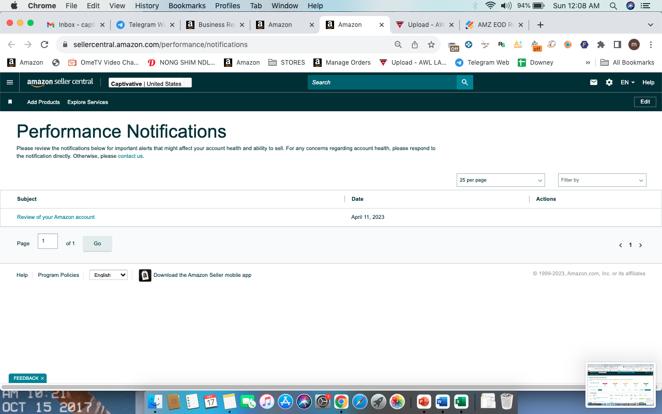Open Help in the Seller Central header
662x414 pixels.
[x=648, y=82]
